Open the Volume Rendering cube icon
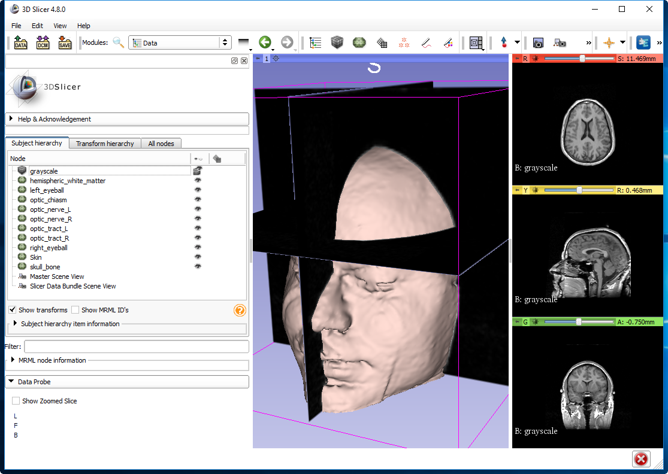The image size is (668, 474). pos(337,42)
